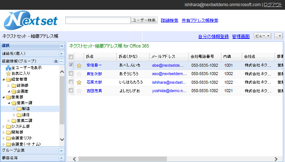
Task: Toggle favorite star for 麻生次郎
Action: [79, 74]
